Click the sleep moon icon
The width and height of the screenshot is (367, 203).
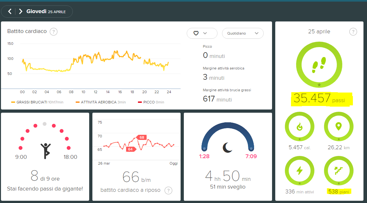[228, 147]
